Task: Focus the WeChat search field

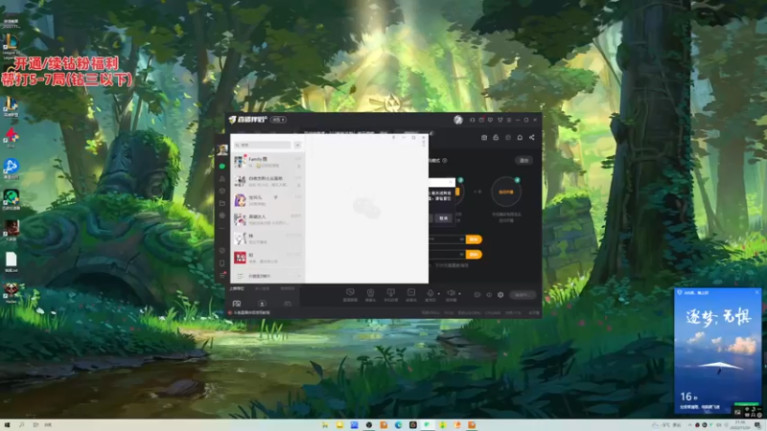Action: 262,146
